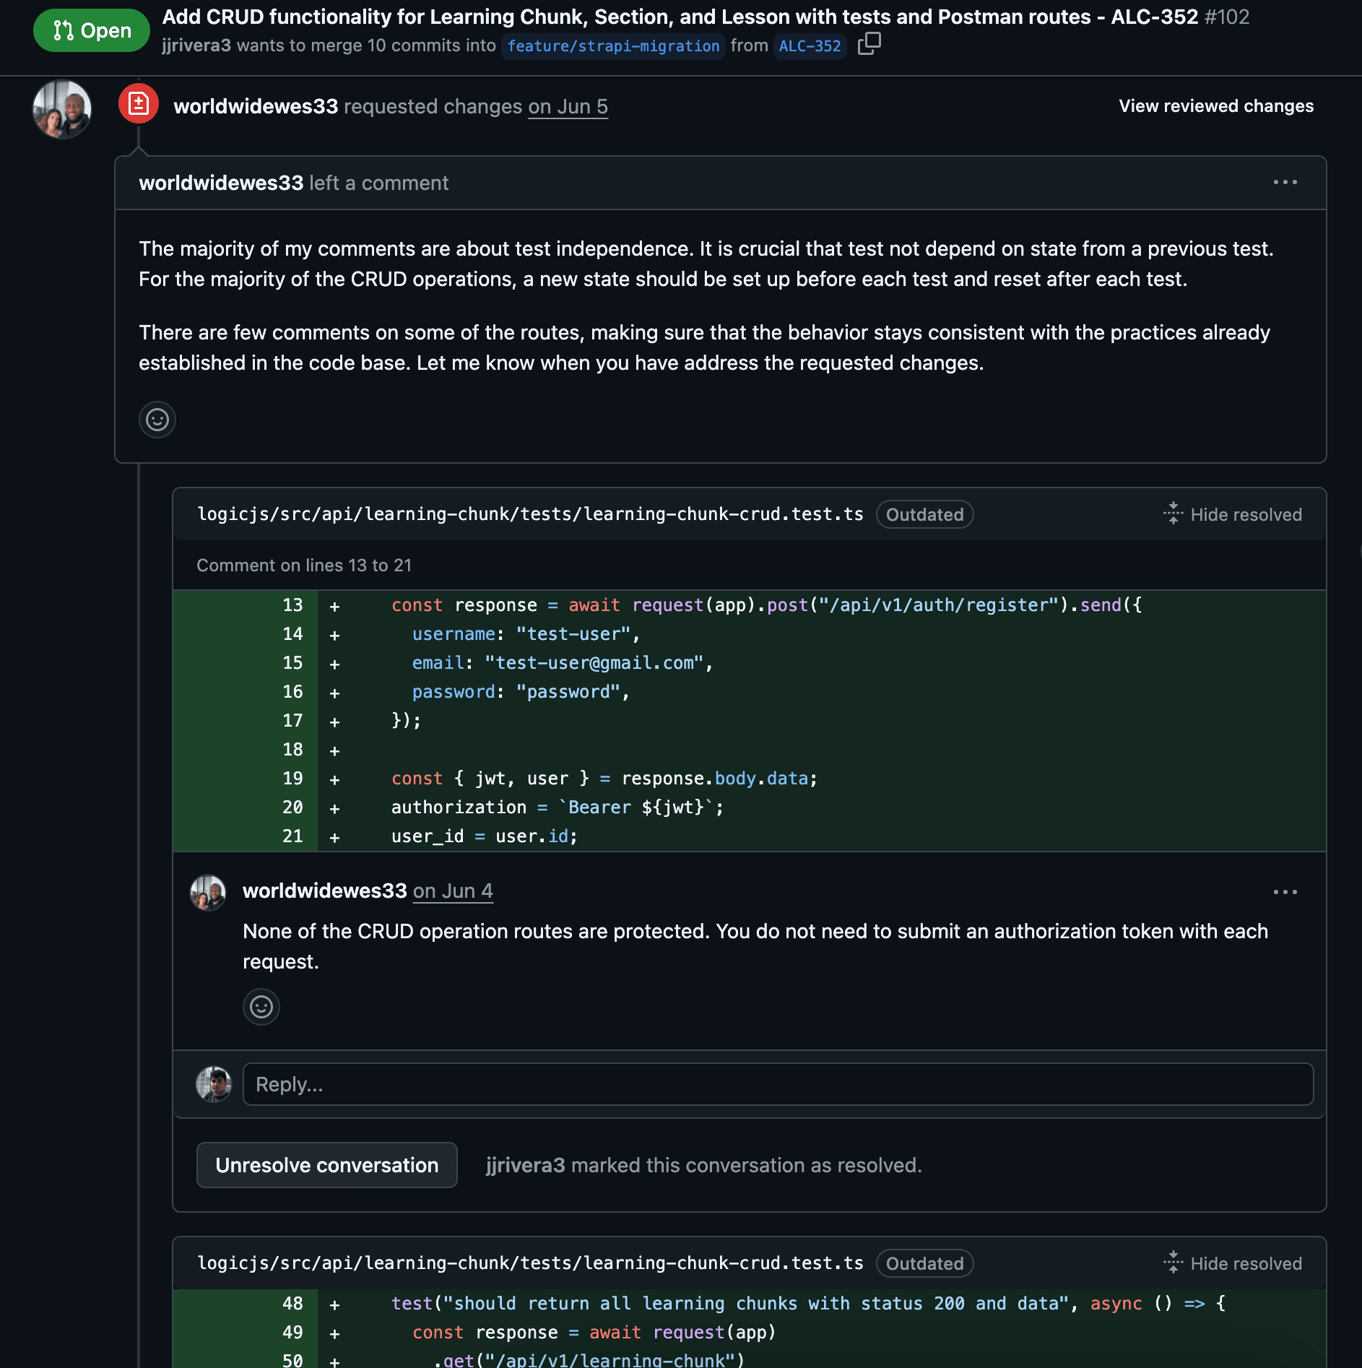Add emoji reaction to authorization token comment
The image size is (1362, 1368).
pyautogui.click(x=261, y=1007)
